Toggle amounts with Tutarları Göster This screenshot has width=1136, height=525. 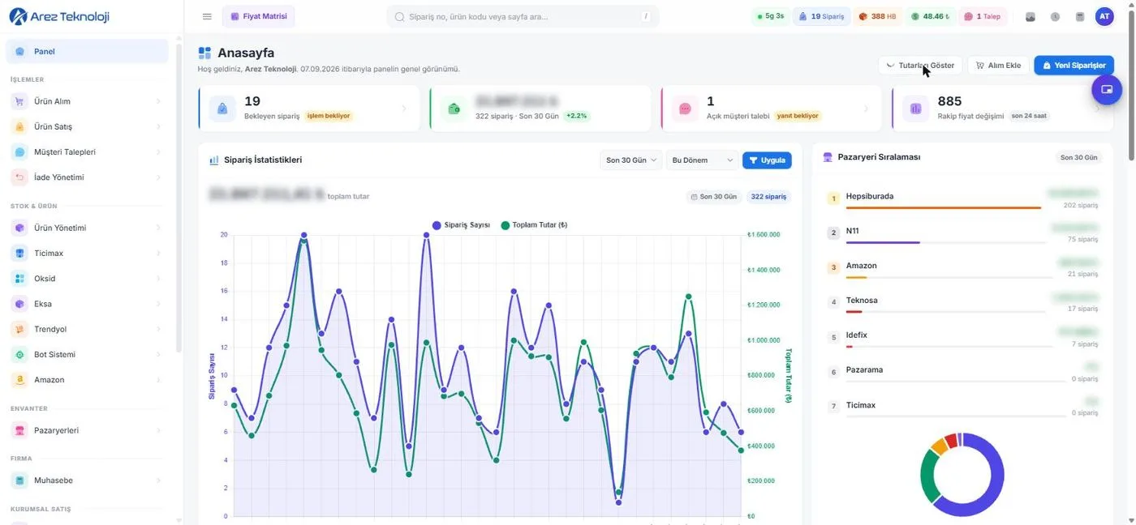point(921,65)
